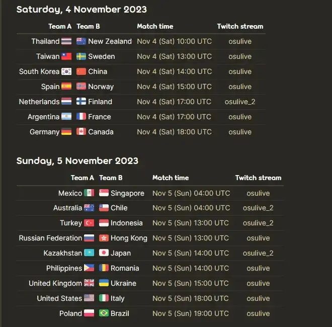Click the Thailand flag icon
The width and height of the screenshot is (332, 327).
pyautogui.click(x=66, y=41)
